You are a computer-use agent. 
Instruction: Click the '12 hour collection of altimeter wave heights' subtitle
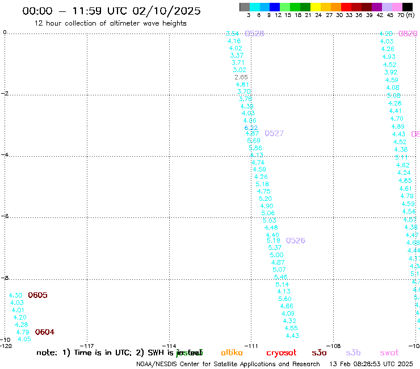(110, 23)
